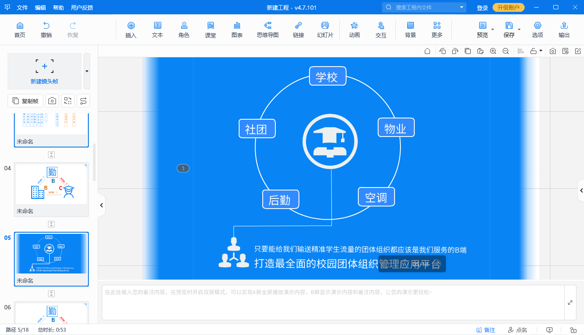Viewport: 584px width, 335px height.
Task: Open the 编辑 menu
Action: [x=40, y=8]
